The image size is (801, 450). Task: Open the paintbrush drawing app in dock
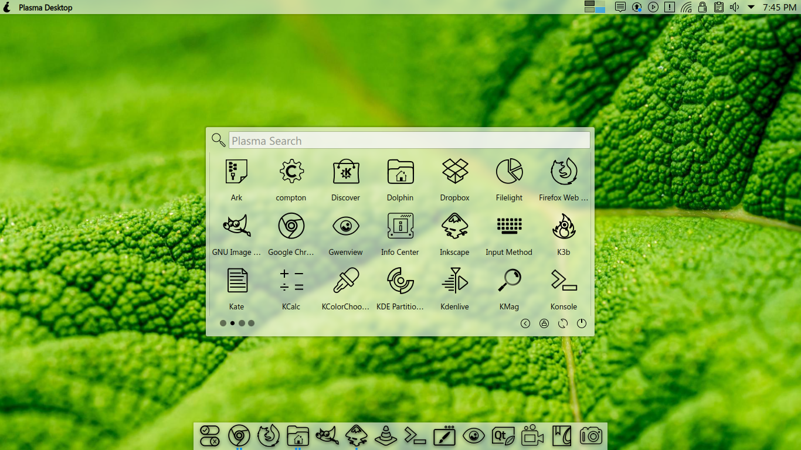point(444,436)
